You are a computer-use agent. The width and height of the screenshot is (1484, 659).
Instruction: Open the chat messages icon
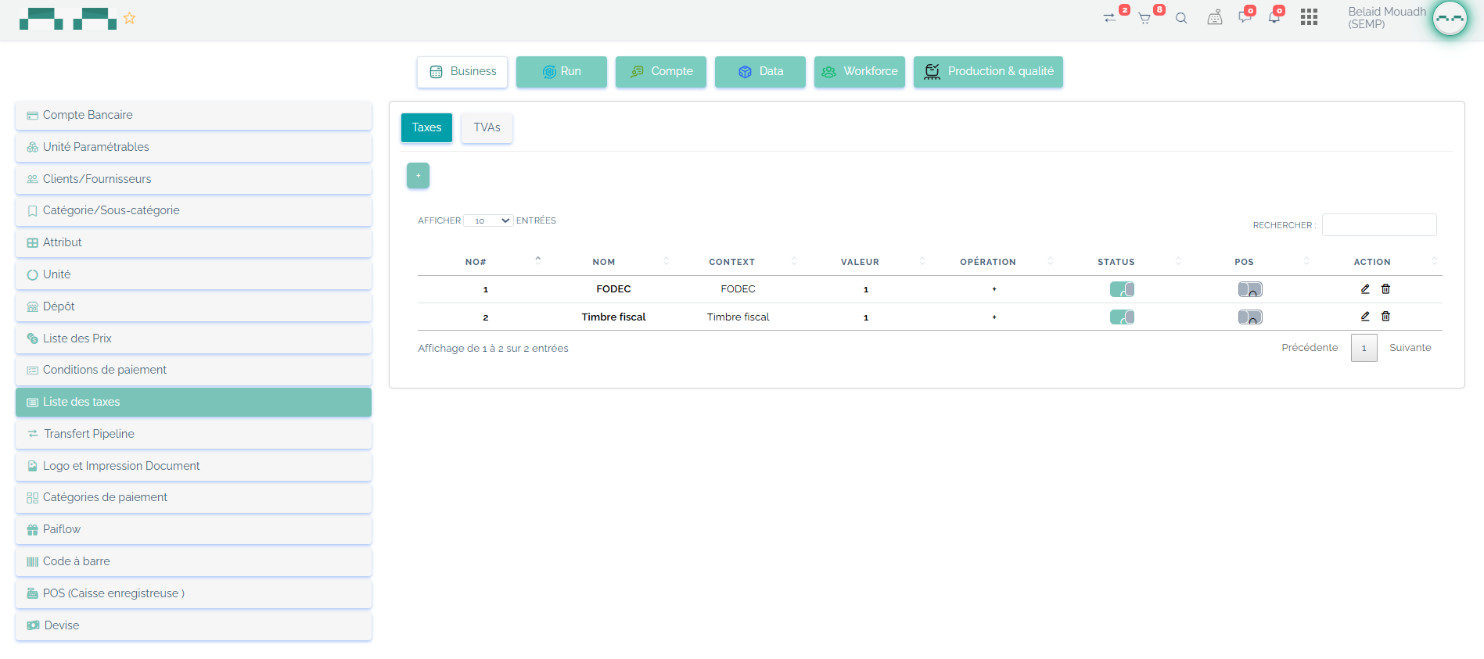click(1245, 18)
